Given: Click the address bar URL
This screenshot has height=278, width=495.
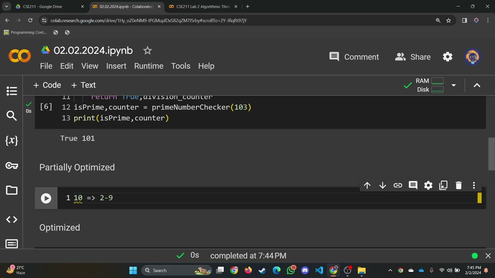Looking at the screenshot, I should coord(148,20).
